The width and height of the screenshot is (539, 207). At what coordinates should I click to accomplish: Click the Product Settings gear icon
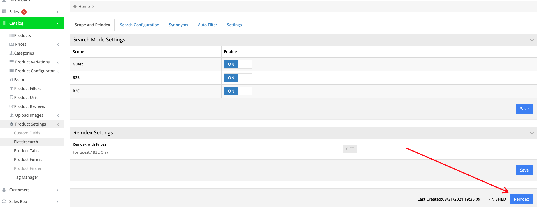[x=12, y=124]
